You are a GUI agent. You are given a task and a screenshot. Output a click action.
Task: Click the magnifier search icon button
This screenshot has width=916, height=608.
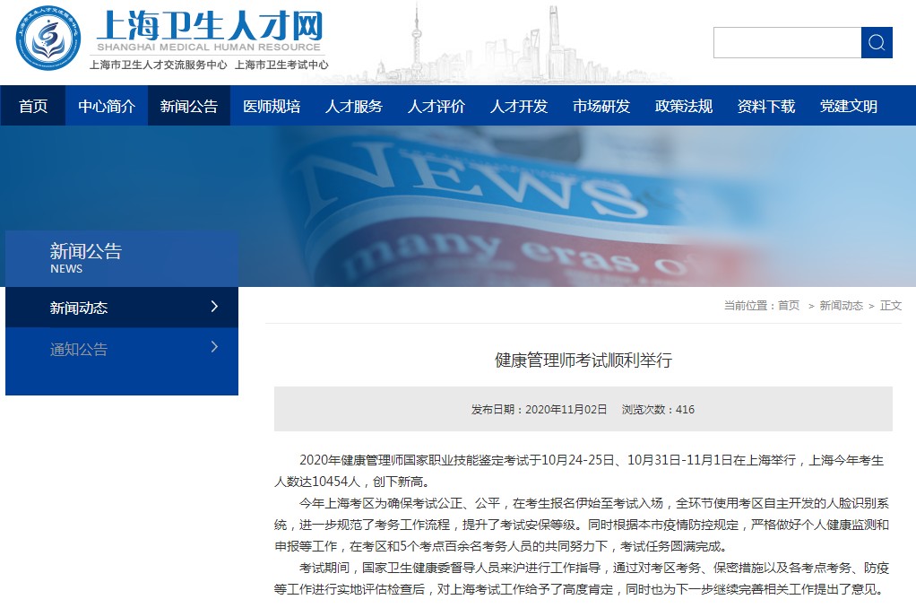(x=877, y=42)
